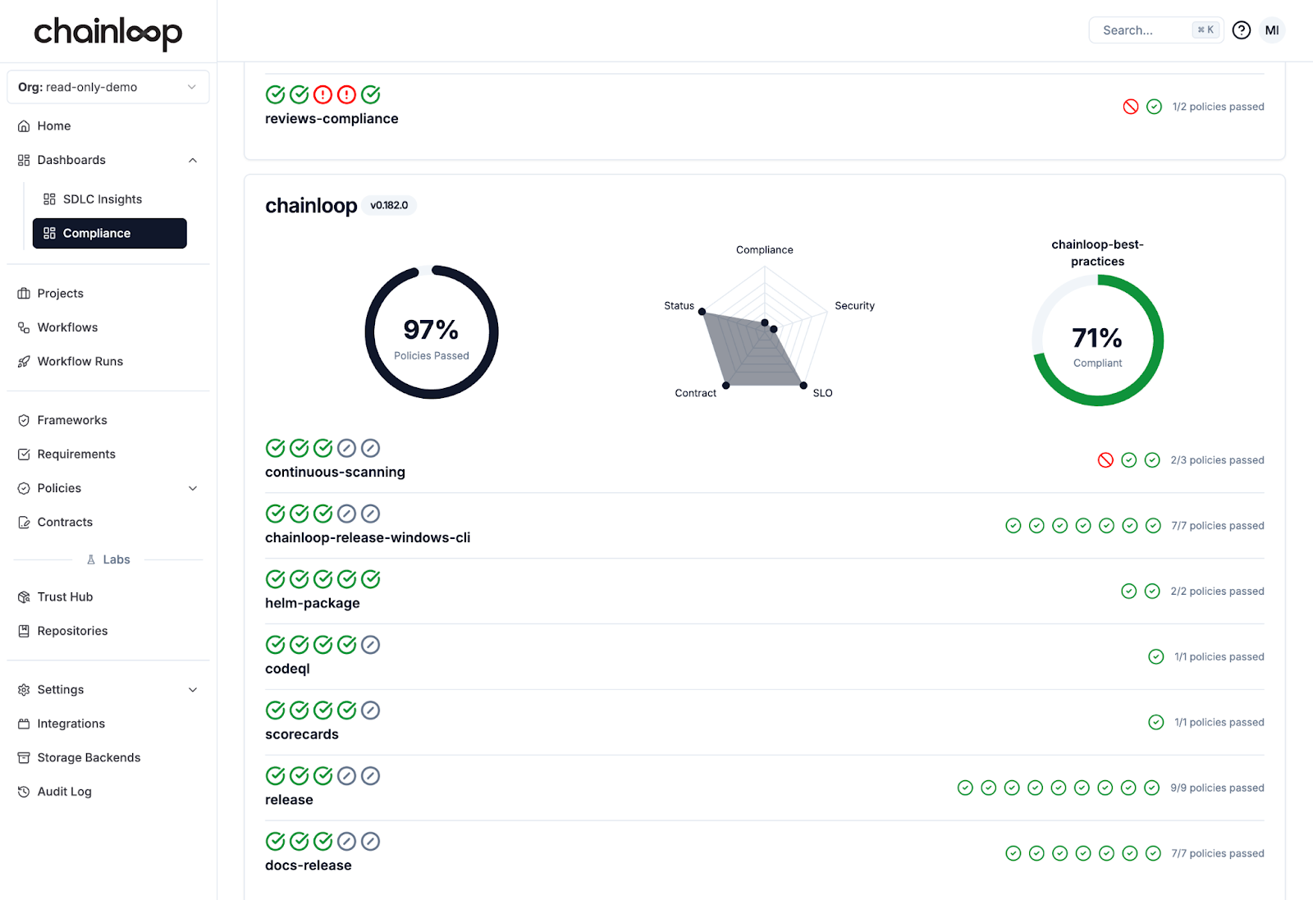1313x900 pixels.
Task: Click the Workflow Runs rocket icon
Action: click(x=24, y=362)
